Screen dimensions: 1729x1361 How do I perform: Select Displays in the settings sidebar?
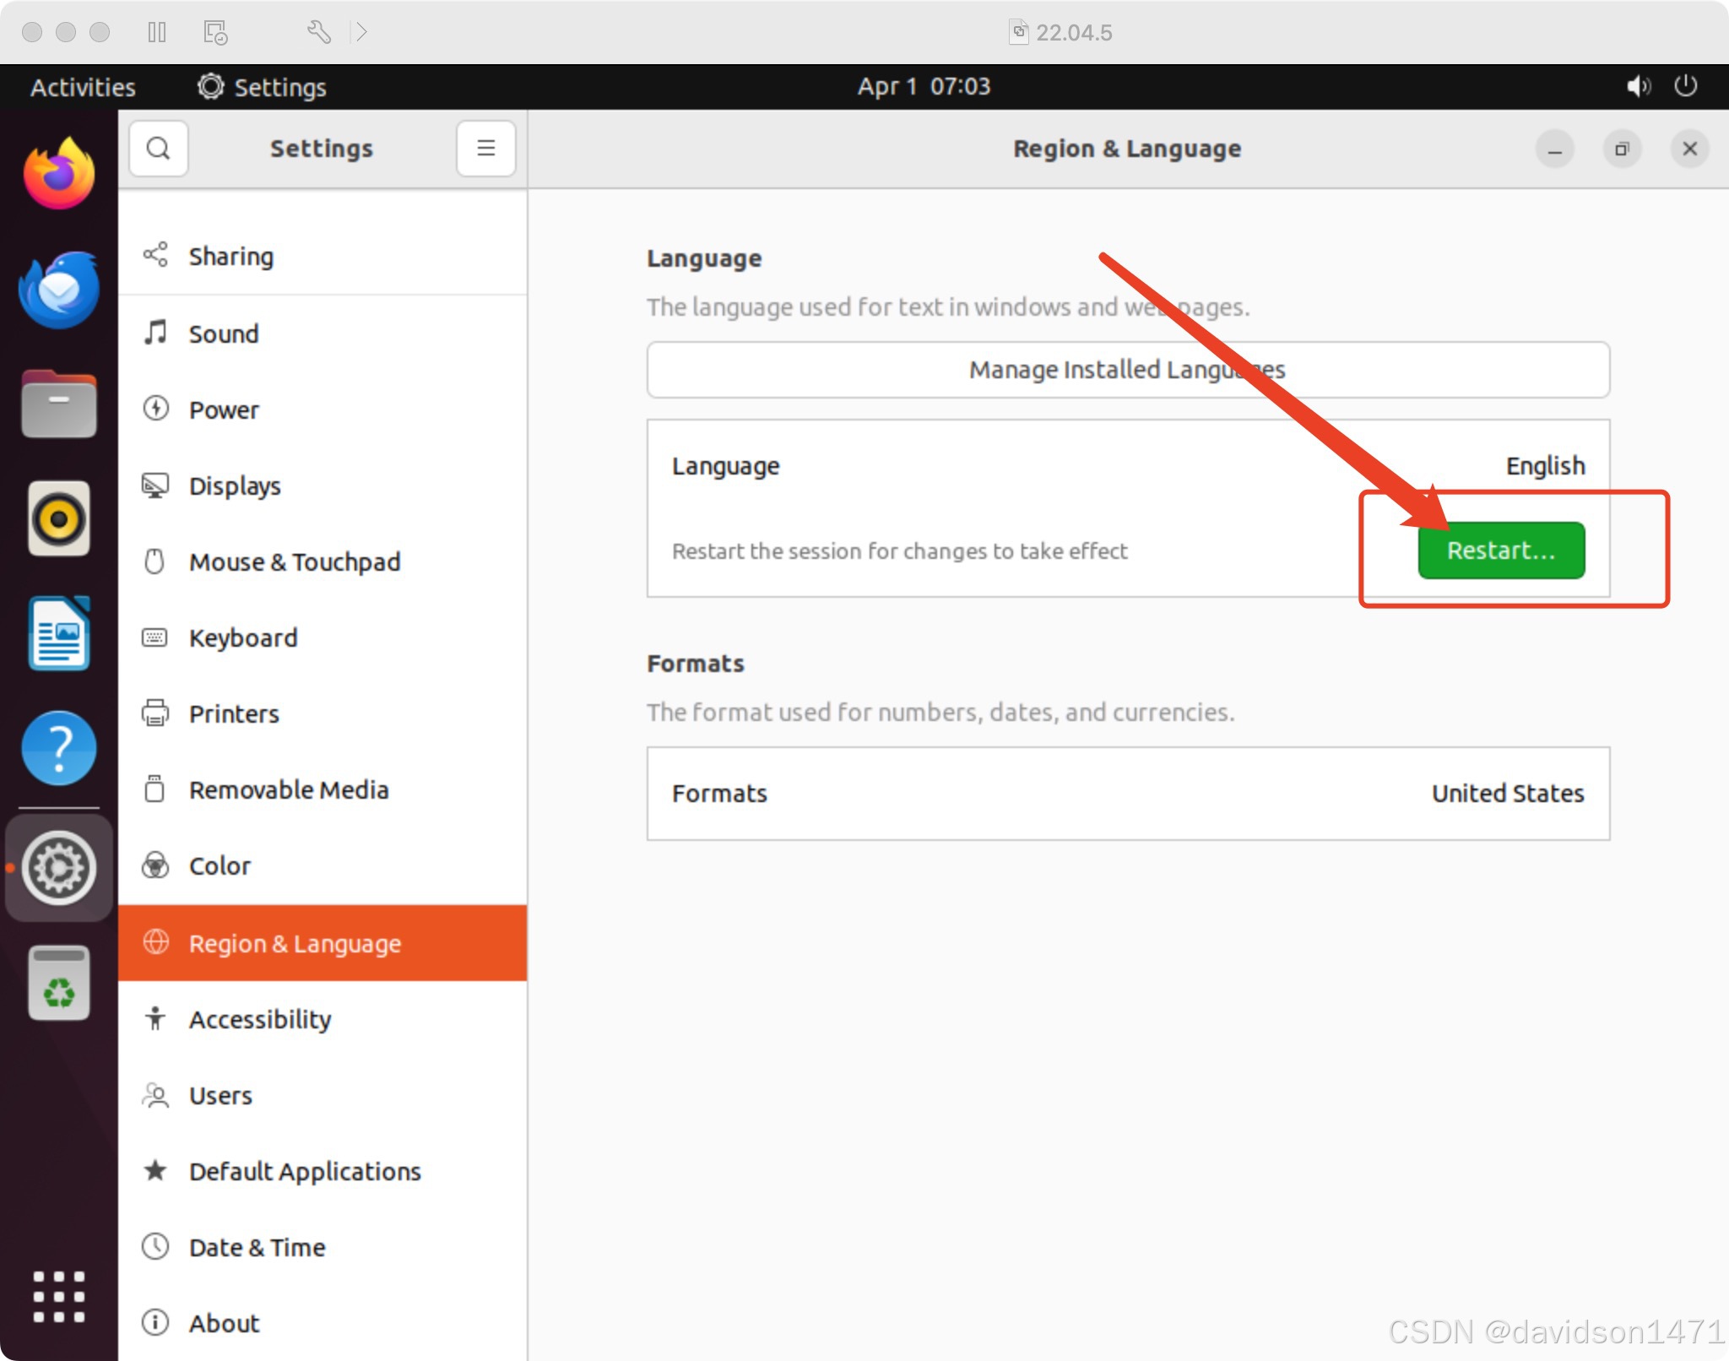(235, 486)
